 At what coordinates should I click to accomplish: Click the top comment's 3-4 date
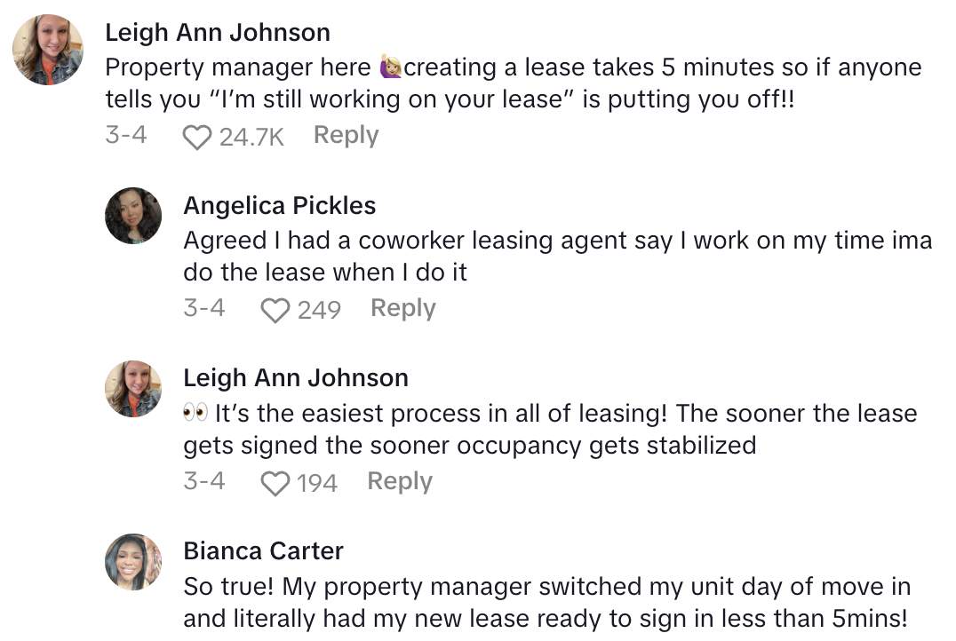coord(125,136)
